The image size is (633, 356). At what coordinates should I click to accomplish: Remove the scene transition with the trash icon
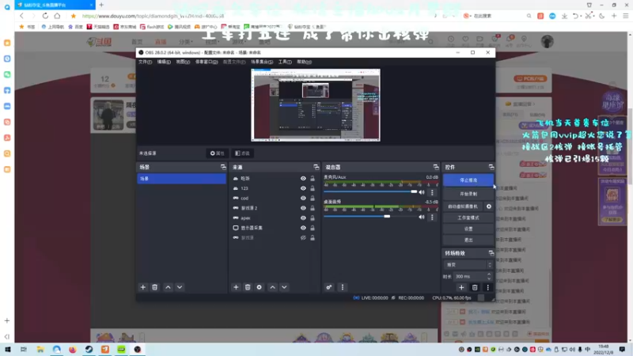point(475,287)
